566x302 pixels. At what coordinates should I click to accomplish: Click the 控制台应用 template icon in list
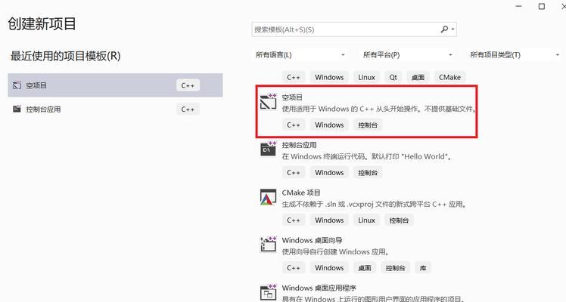pyautogui.click(x=268, y=149)
